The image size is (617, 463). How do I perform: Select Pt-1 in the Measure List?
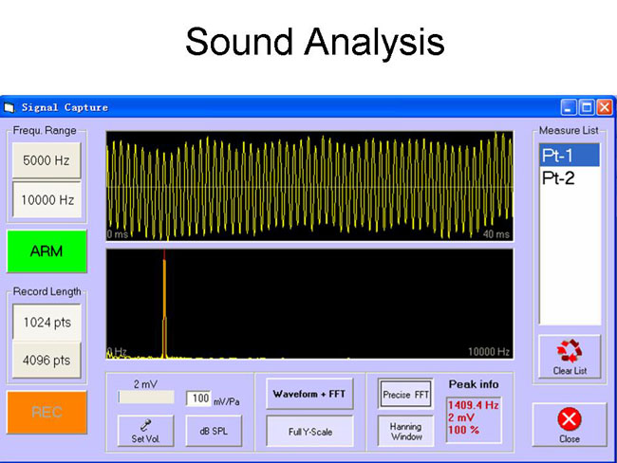coord(569,156)
